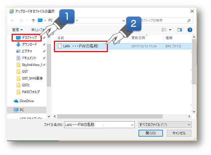
Task: Open the 整理 menu
Action: (x=17, y=30)
